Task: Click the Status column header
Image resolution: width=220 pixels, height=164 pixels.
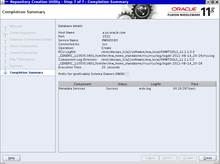Action: [122, 84]
